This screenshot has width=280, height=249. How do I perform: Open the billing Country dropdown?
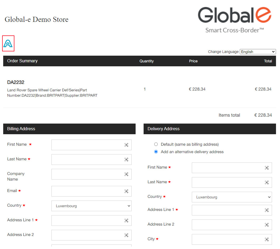point(91,206)
